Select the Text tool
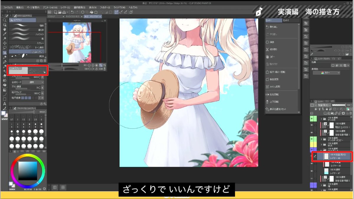This screenshot has height=199, width=354. click(x=5, y=104)
